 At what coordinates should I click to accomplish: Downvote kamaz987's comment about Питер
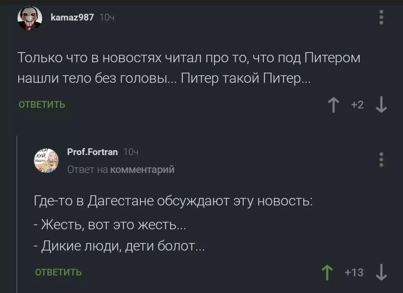[x=381, y=105]
